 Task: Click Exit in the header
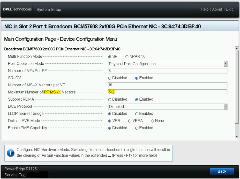[229, 9]
